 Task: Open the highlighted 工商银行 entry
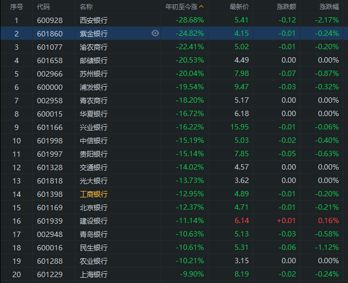(94, 194)
